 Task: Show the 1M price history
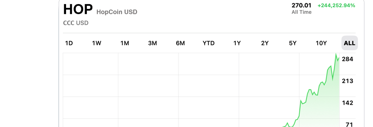[125, 43]
